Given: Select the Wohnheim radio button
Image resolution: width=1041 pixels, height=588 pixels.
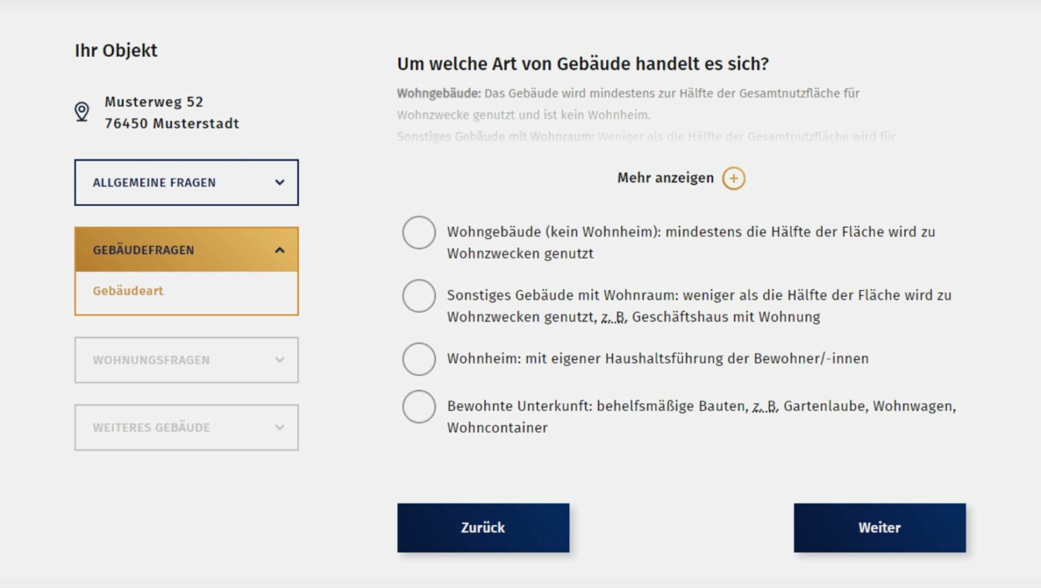Looking at the screenshot, I should [419, 359].
